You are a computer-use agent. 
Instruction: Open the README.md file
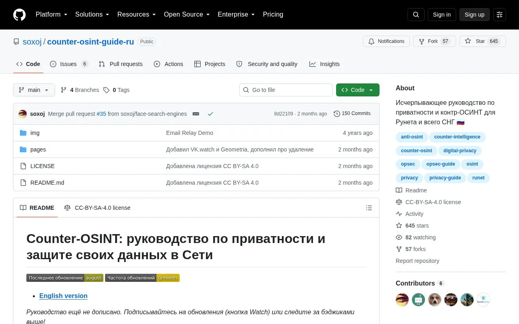click(47, 183)
